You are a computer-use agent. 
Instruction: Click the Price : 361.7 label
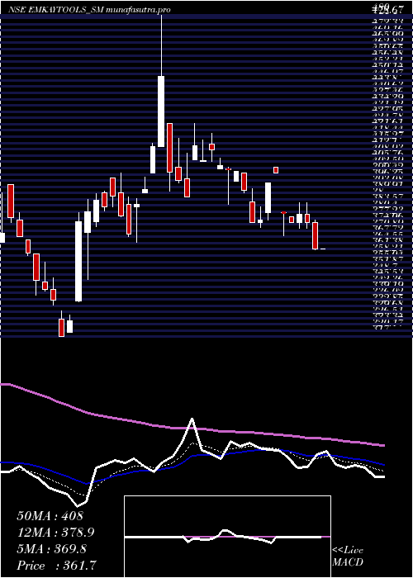click(x=57, y=566)
